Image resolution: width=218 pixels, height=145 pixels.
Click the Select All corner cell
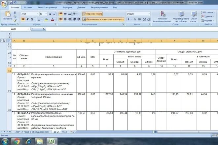click(x=9, y=41)
